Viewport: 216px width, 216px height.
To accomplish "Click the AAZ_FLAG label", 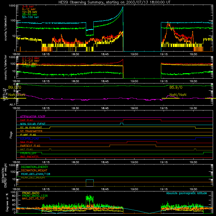I will coord(26,149).
